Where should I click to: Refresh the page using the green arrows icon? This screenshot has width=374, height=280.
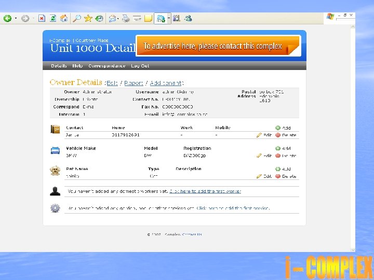[x=52, y=18]
